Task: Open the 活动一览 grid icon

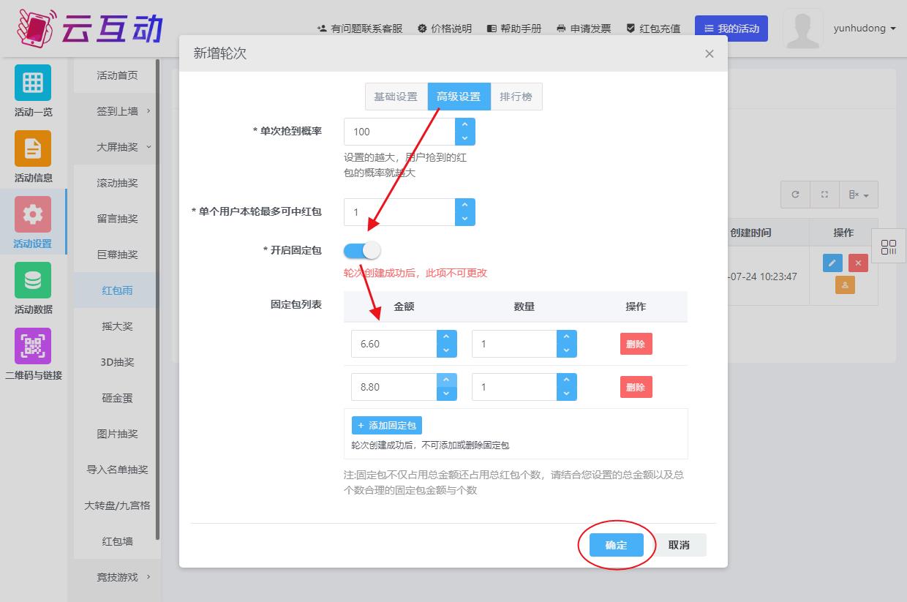Action: pos(33,83)
